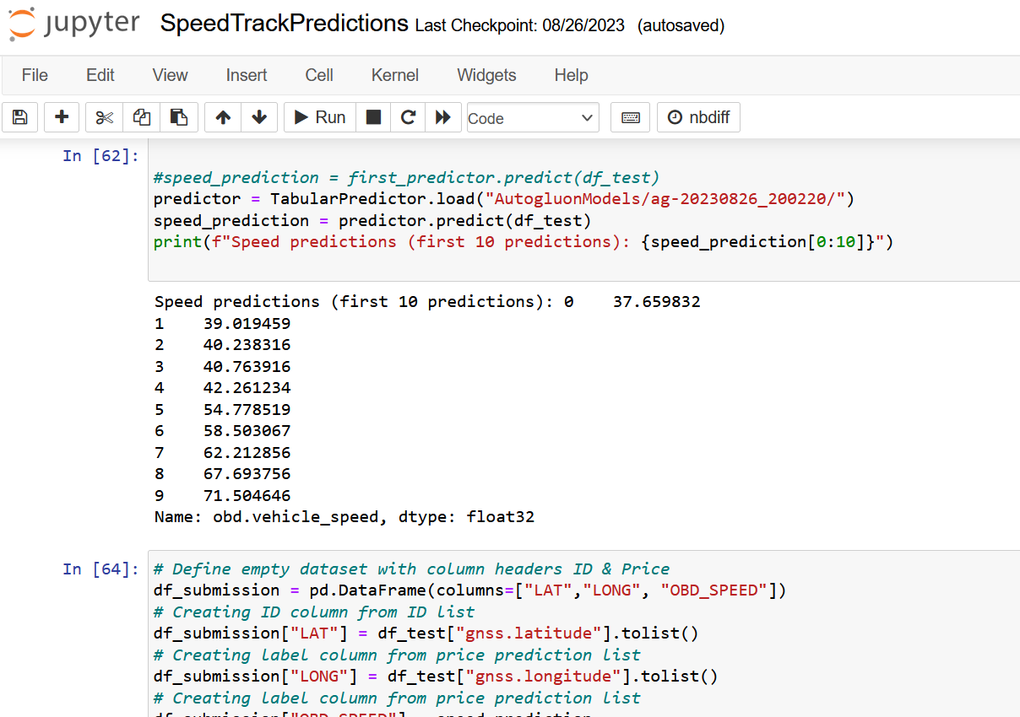Screen dimensions: 1020x717
Task: Click the pd.DataFrame columns code line
Action: click(x=470, y=590)
